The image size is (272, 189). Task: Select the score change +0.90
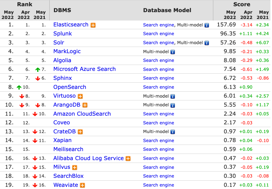point(246,87)
